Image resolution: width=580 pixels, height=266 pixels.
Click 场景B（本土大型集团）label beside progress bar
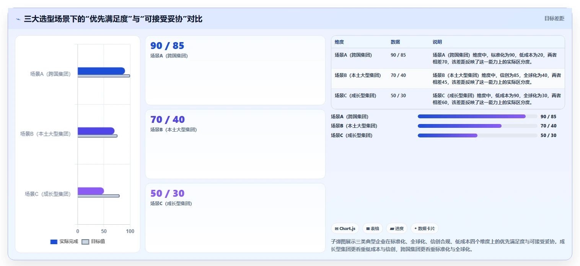pos(354,126)
